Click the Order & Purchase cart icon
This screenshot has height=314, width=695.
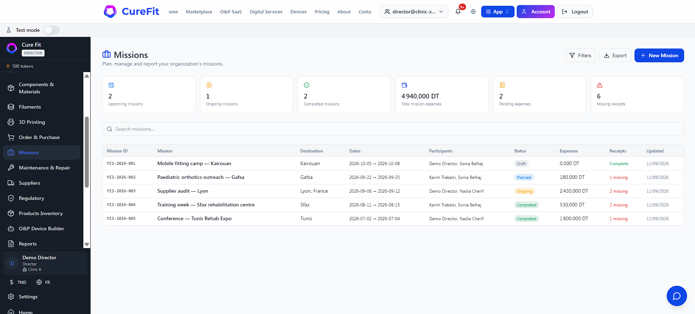coord(11,137)
